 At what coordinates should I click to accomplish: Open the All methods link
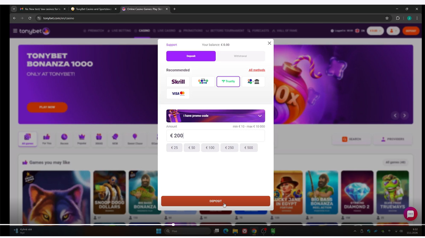[x=257, y=70]
